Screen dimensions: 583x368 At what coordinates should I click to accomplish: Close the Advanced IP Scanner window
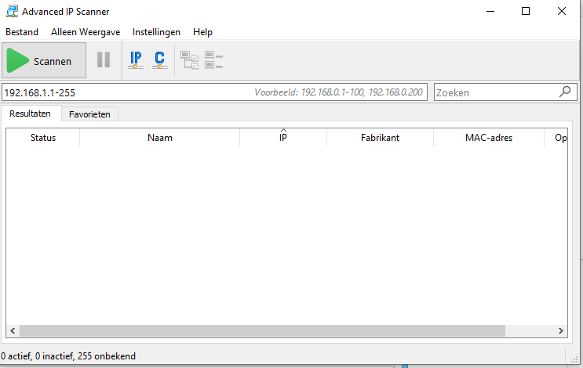562,11
